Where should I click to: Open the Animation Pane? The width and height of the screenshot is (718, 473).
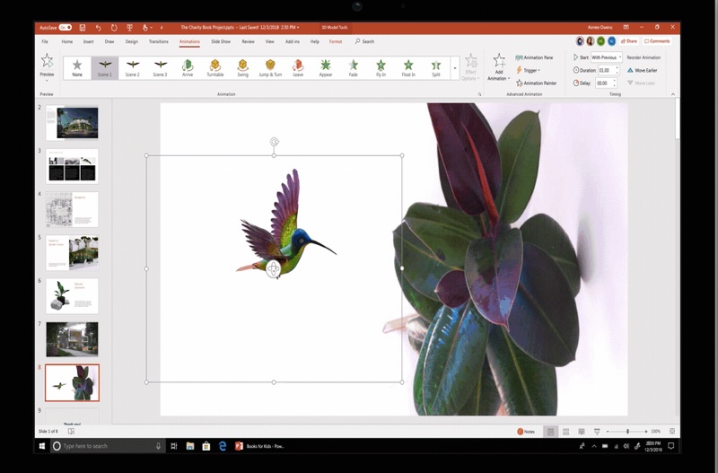coord(537,57)
